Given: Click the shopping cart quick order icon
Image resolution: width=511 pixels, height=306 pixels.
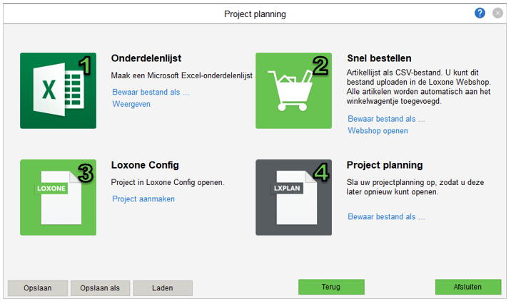Looking at the screenshot, I should coord(293,90).
